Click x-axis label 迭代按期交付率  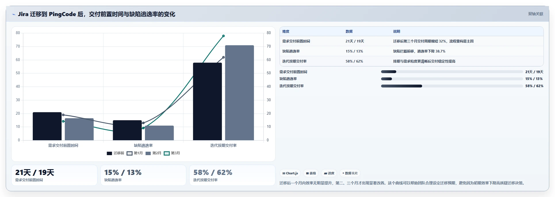coord(223,146)
